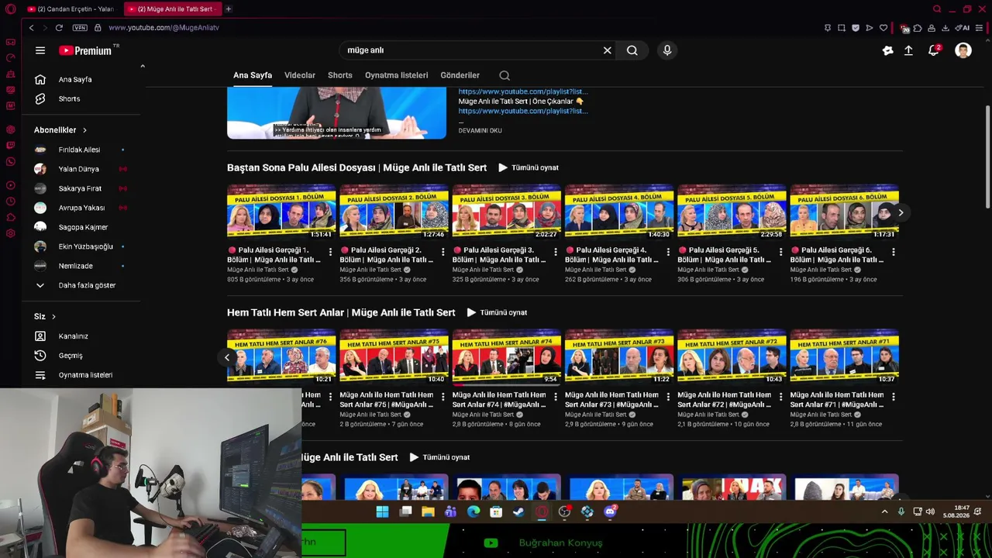
Task: Open Steam from the taskbar
Action: tap(518, 511)
